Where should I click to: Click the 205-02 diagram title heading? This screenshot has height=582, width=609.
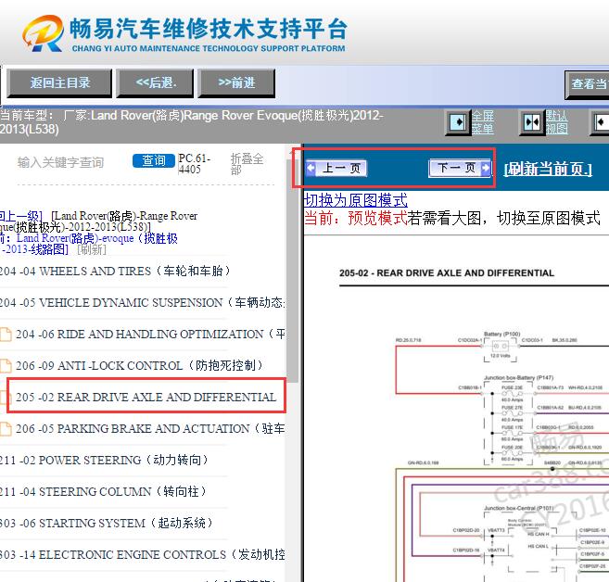pyautogui.click(x=447, y=273)
